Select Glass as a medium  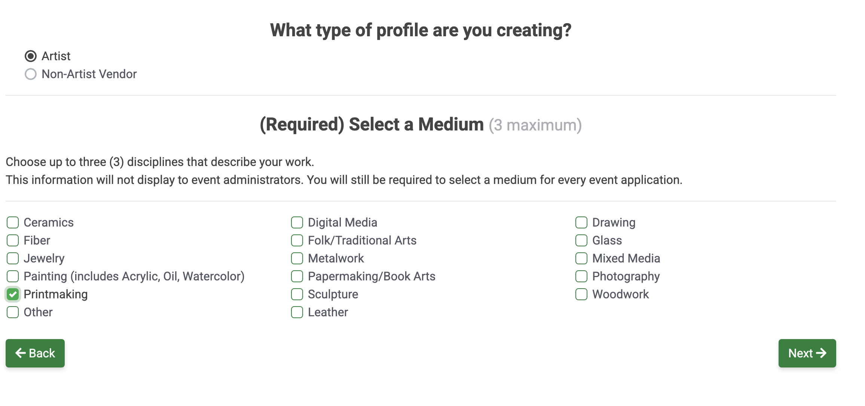click(581, 240)
